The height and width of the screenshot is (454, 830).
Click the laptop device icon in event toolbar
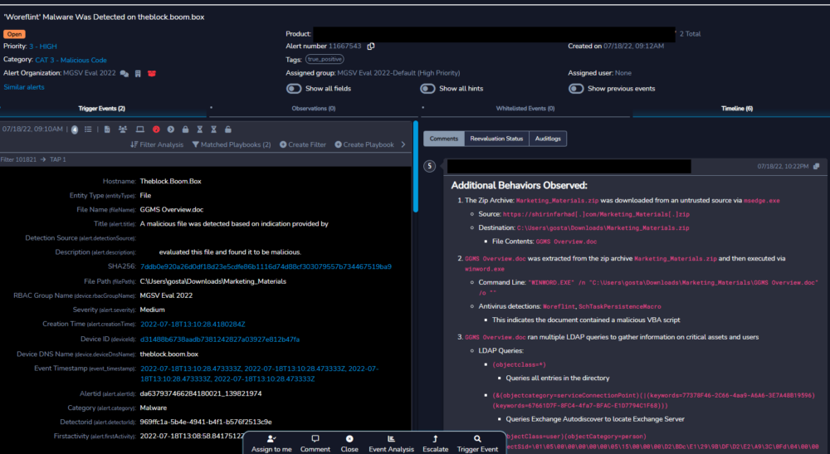(x=139, y=129)
